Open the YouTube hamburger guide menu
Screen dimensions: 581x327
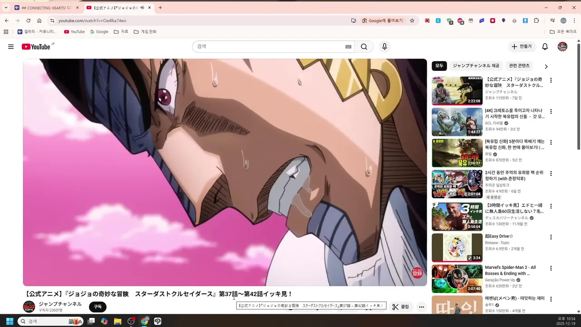11,47
